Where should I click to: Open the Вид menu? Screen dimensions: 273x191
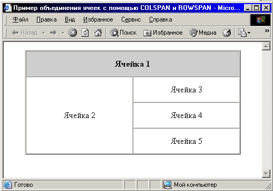pos(70,19)
